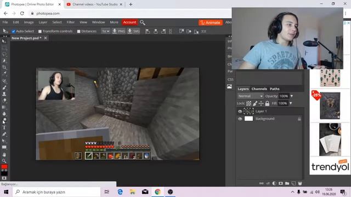Select the Type (T) tool
This screenshot has height=197, width=351.
[x=4, y=128]
